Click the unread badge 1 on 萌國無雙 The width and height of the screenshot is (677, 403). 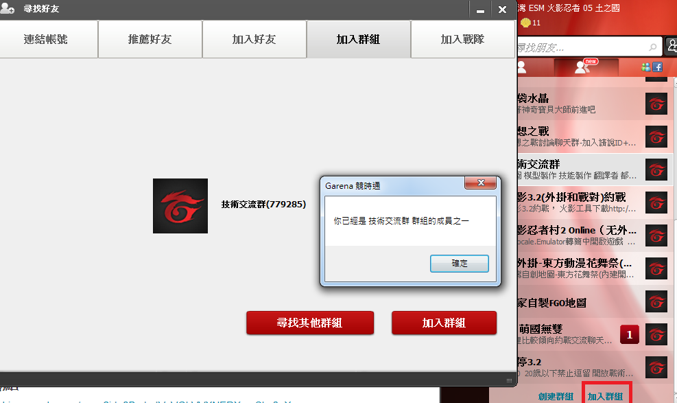pos(629,334)
